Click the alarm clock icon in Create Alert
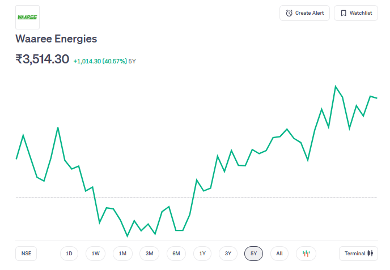Image resolution: width=390 pixels, height=270 pixels. click(x=289, y=13)
